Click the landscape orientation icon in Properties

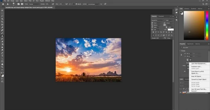click(x=190, y=59)
